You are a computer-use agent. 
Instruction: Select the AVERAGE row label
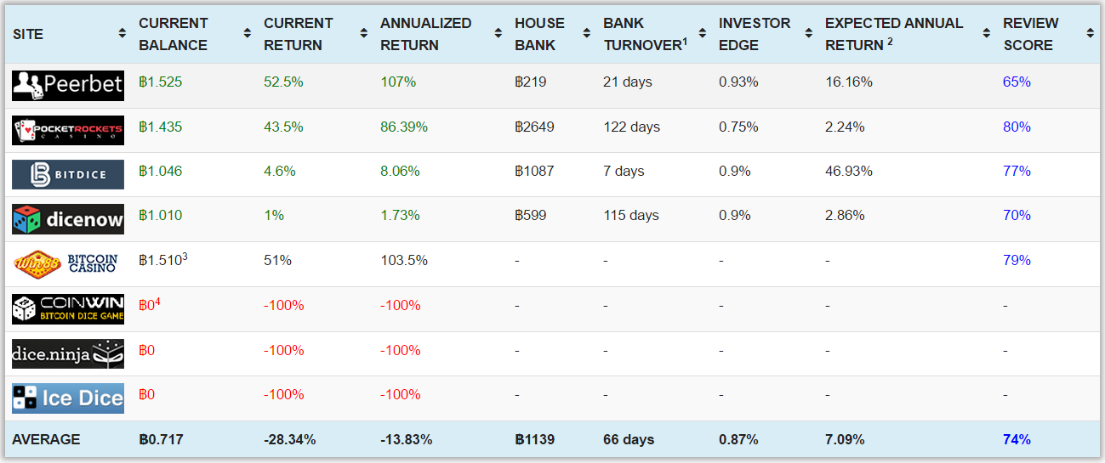point(46,440)
